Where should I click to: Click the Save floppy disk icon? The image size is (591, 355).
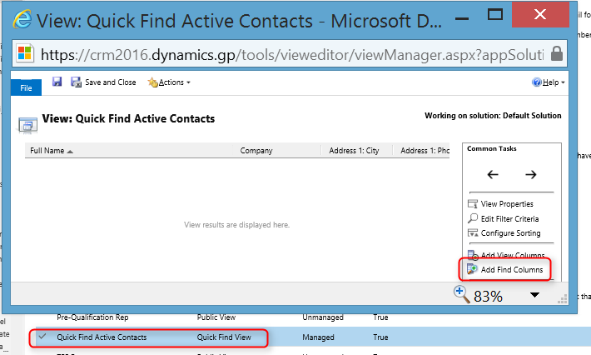(x=57, y=82)
